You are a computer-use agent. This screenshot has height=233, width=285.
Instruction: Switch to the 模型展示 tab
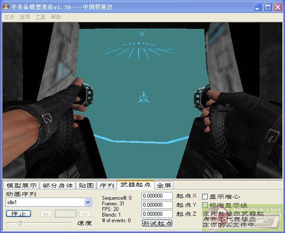pos(22,185)
